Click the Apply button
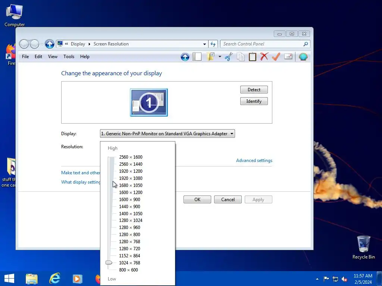The width and height of the screenshot is (382, 286). 258,200
